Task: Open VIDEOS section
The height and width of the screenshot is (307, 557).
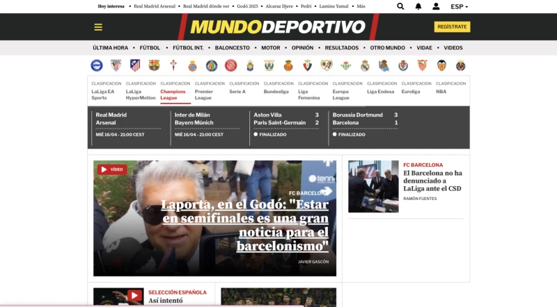Action: [x=453, y=48]
